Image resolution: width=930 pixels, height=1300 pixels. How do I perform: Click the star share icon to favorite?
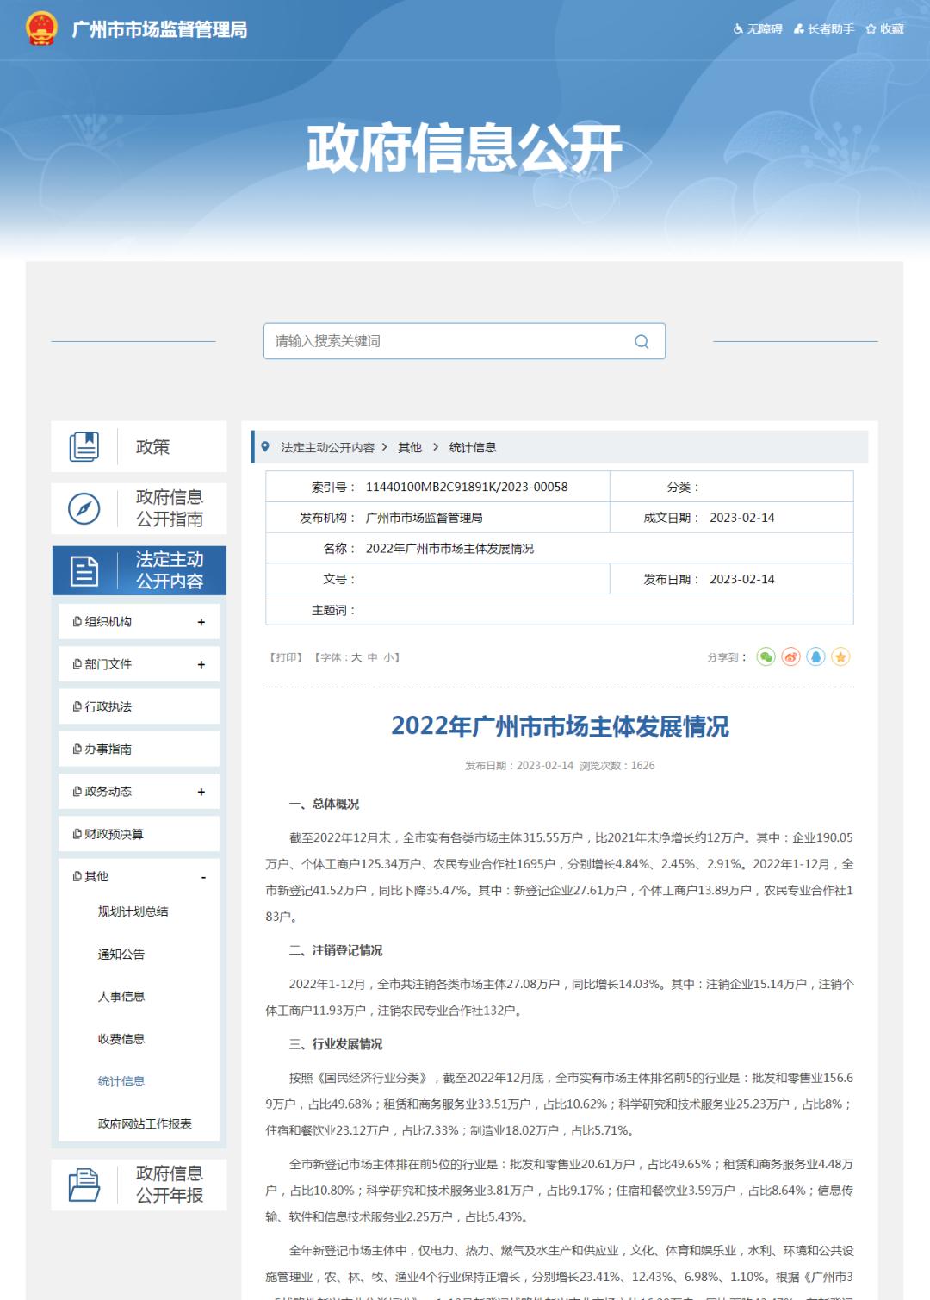(x=841, y=657)
